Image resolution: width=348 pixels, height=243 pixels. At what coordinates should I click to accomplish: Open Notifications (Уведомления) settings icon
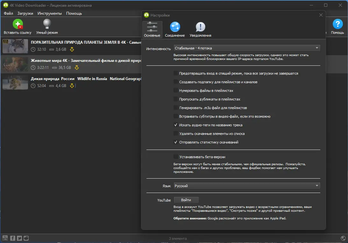pos(200,27)
